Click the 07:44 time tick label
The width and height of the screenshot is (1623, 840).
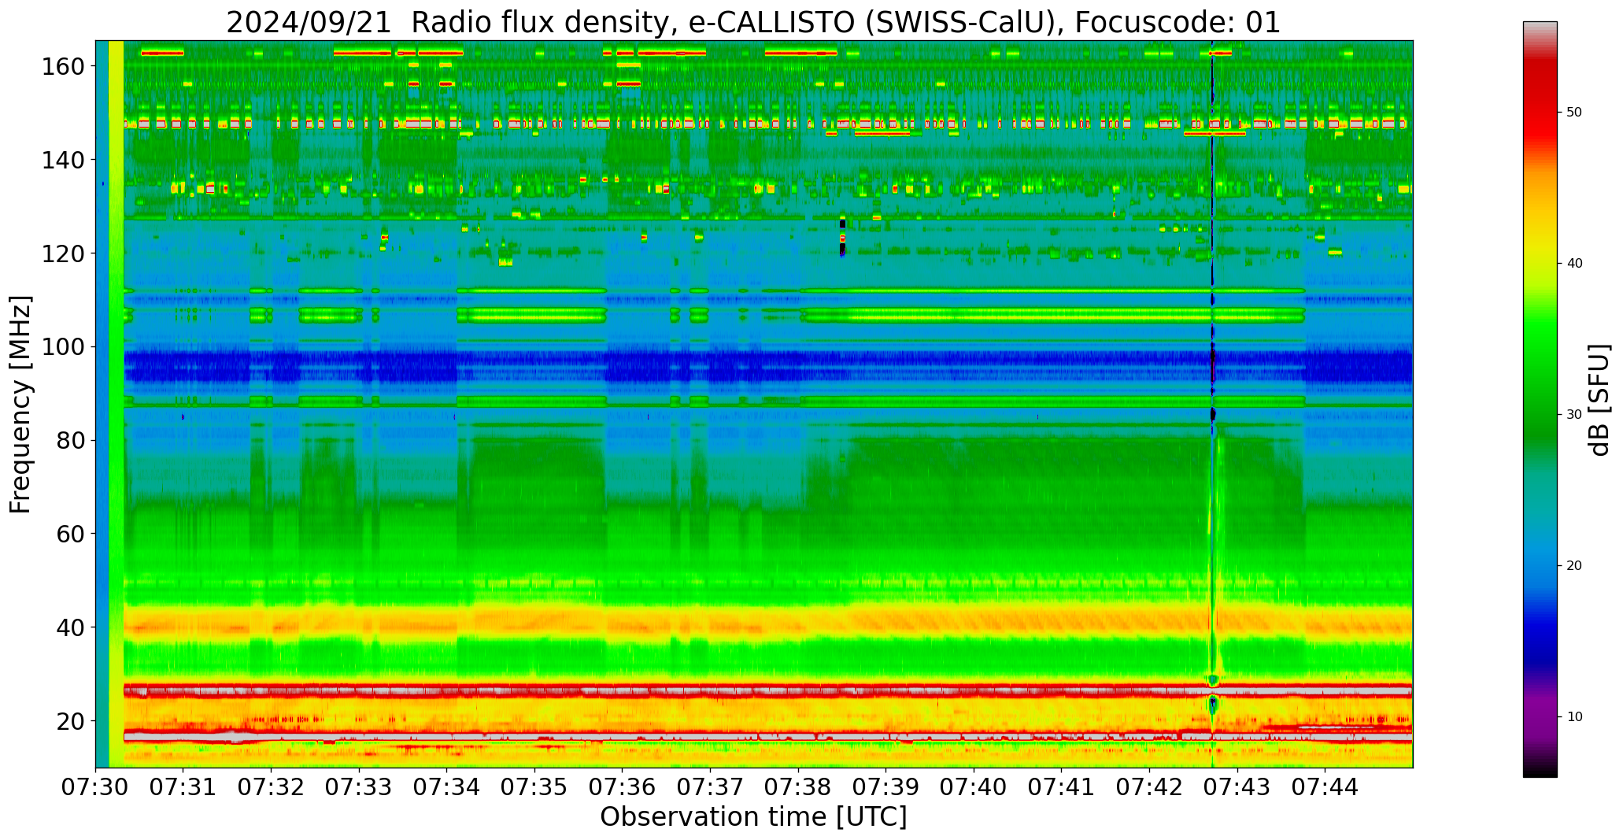(1325, 786)
